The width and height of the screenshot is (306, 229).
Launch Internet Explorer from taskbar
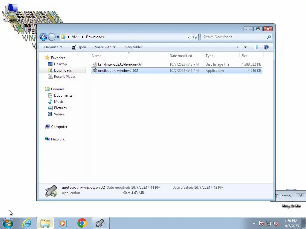(x=27, y=223)
